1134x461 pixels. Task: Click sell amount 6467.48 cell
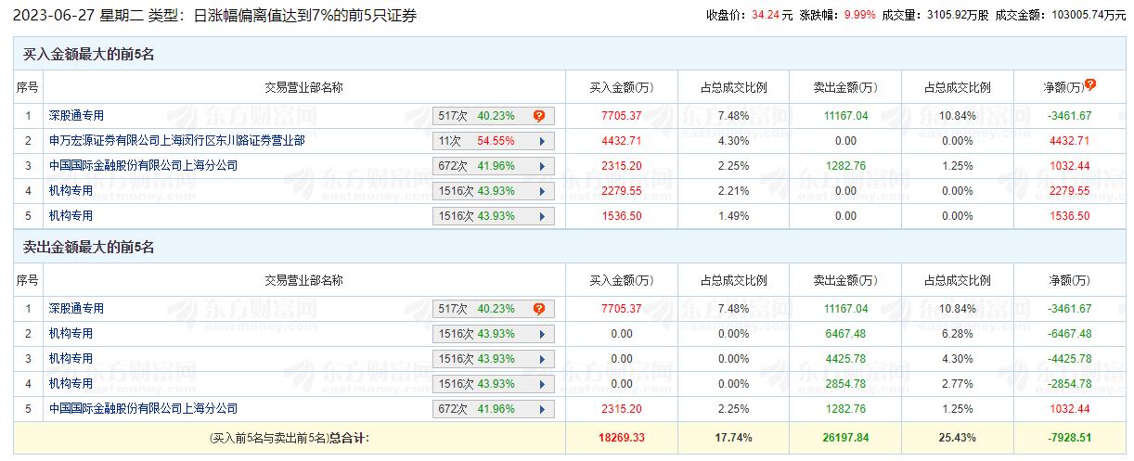tap(844, 334)
